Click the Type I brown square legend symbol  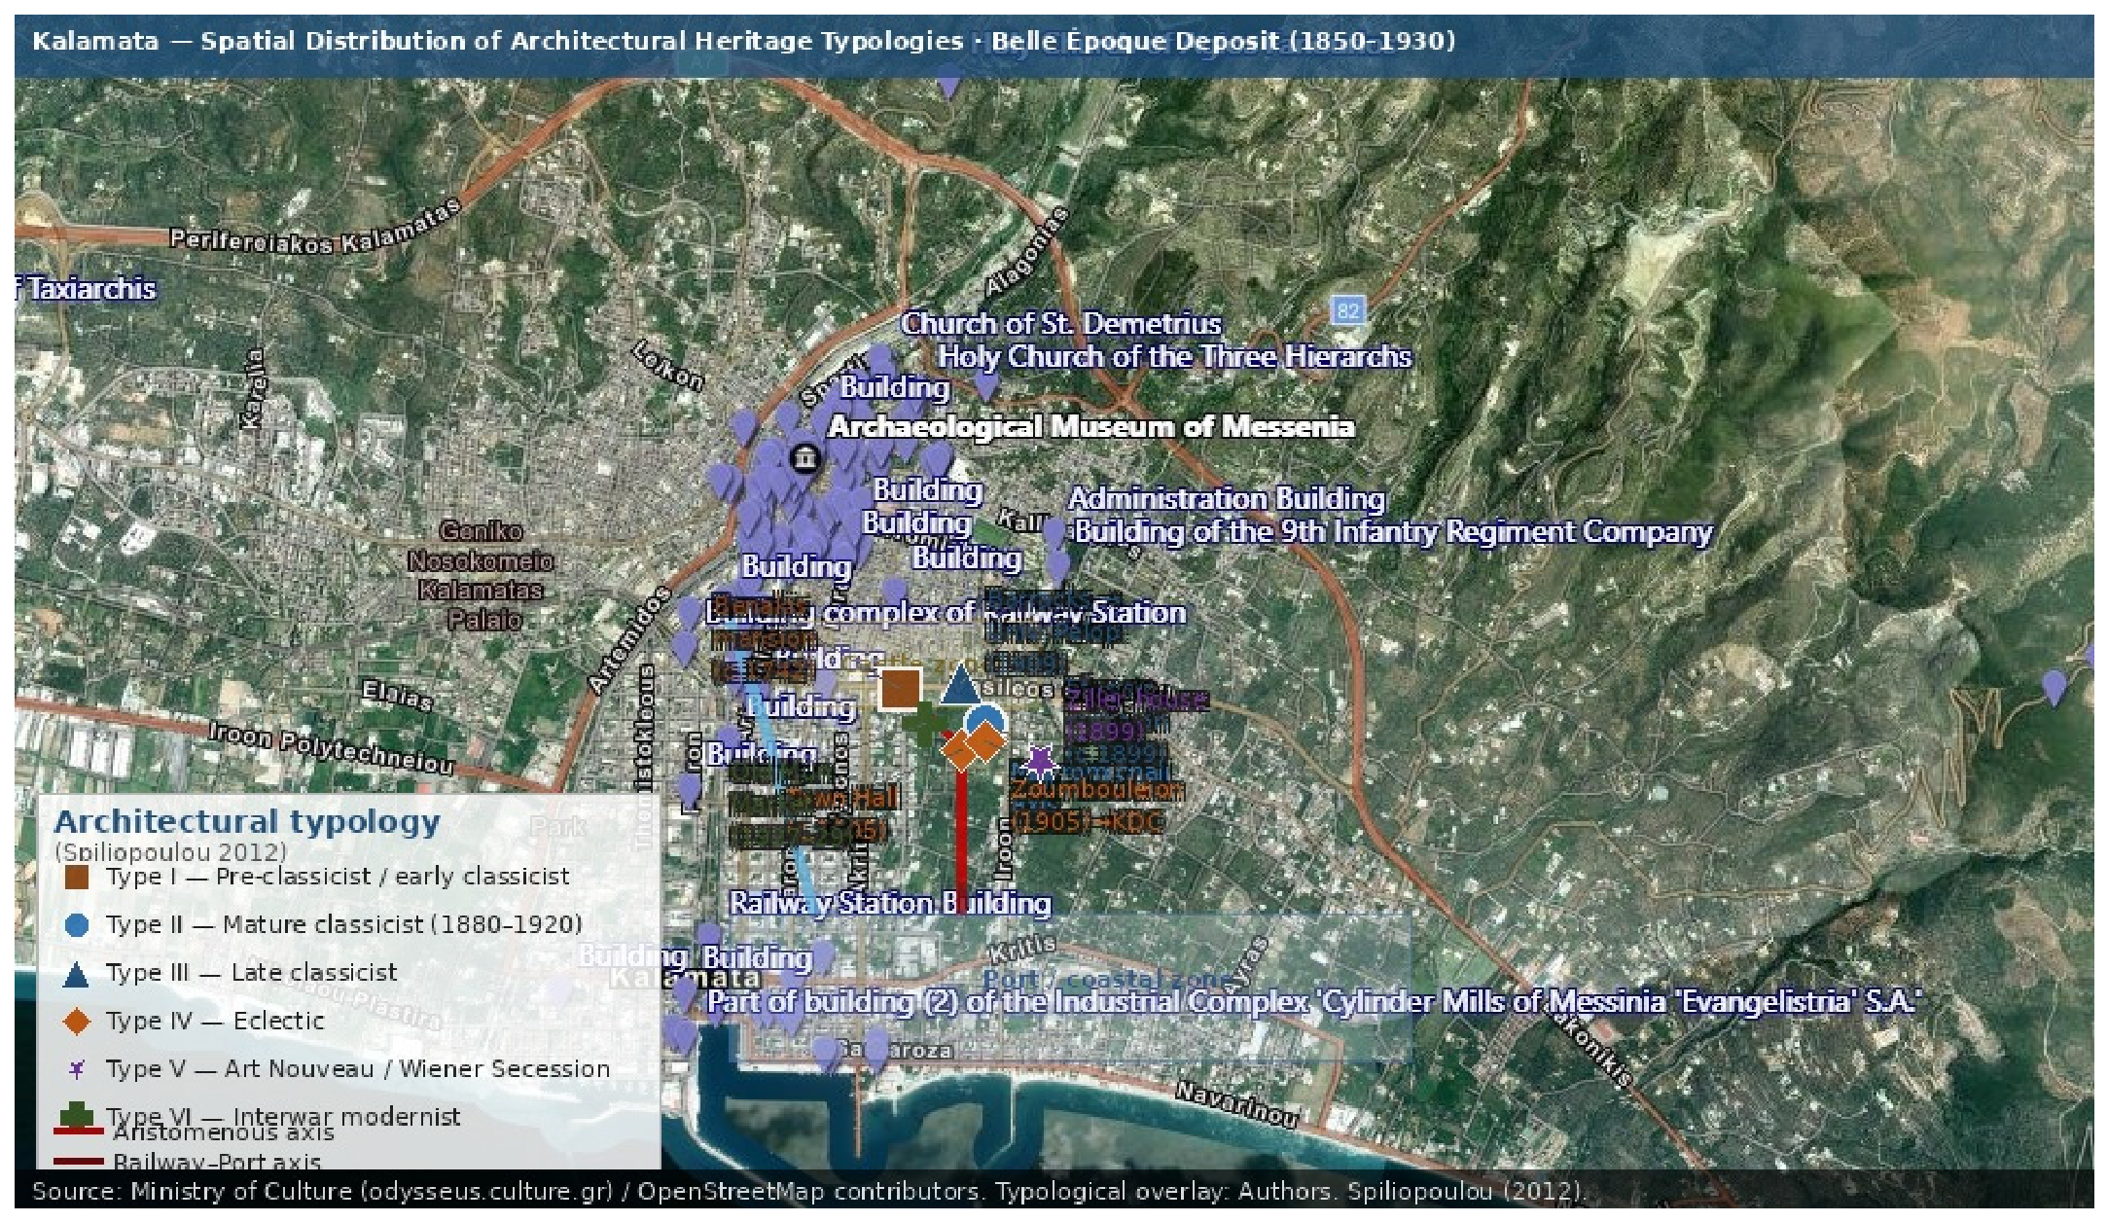pyautogui.click(x=76, y=878)
